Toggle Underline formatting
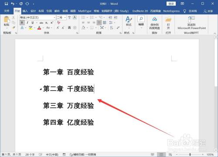This screenshot has height=157, width=218. (x=33, y=23)
